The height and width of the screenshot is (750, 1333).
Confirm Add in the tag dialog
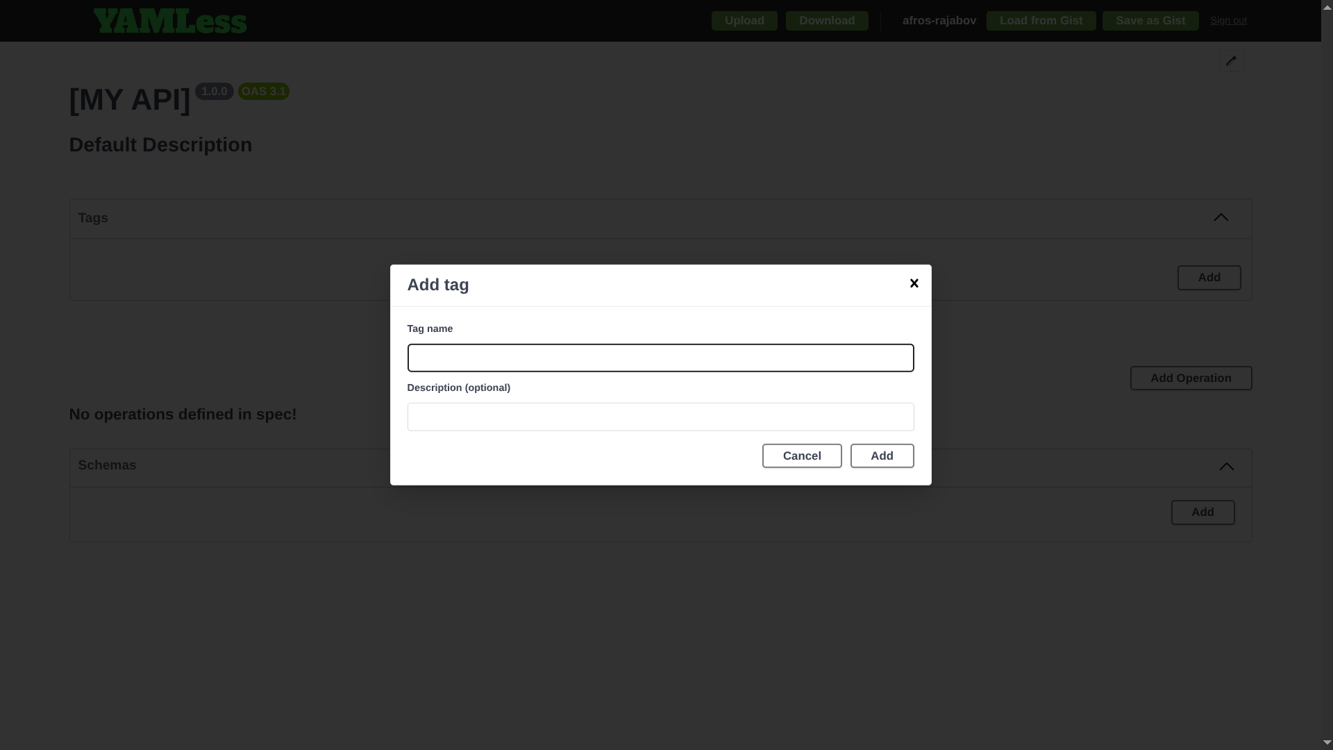882,456
